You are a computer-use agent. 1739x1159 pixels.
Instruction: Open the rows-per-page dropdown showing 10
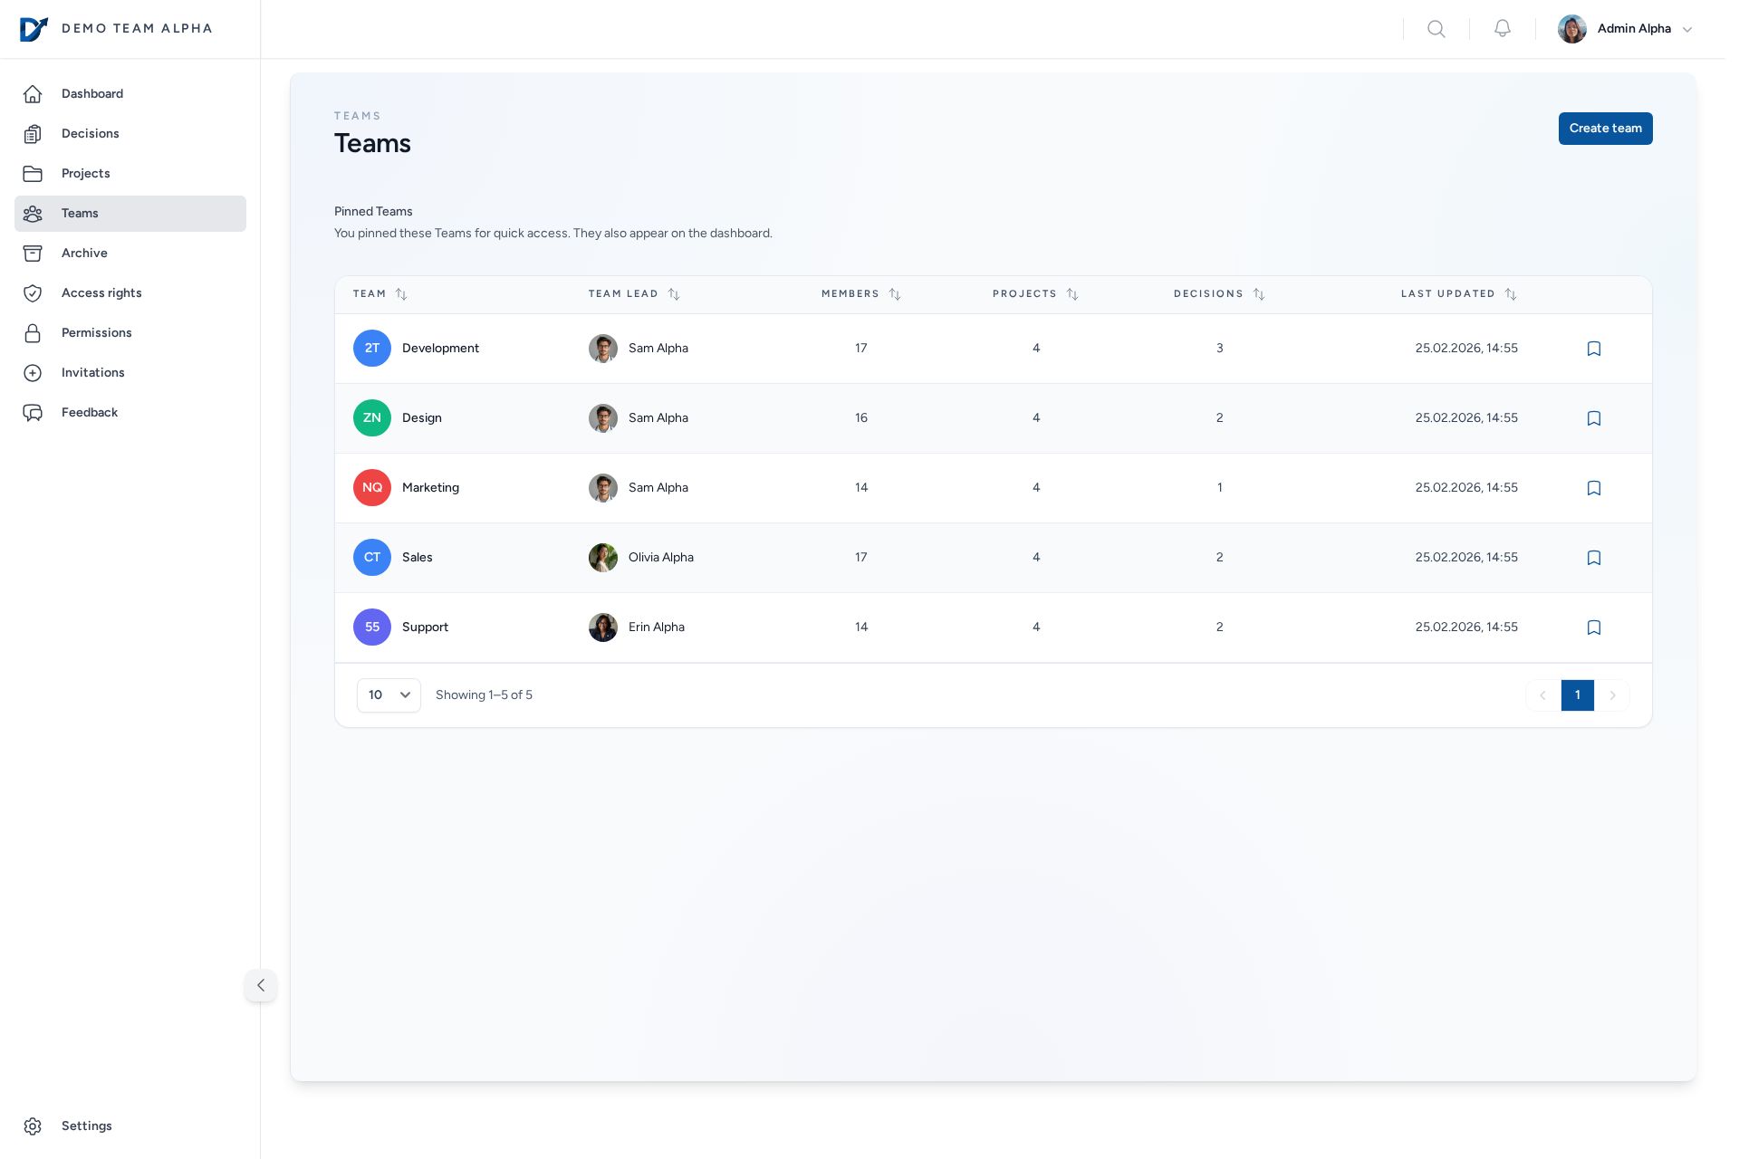[389, 694]
